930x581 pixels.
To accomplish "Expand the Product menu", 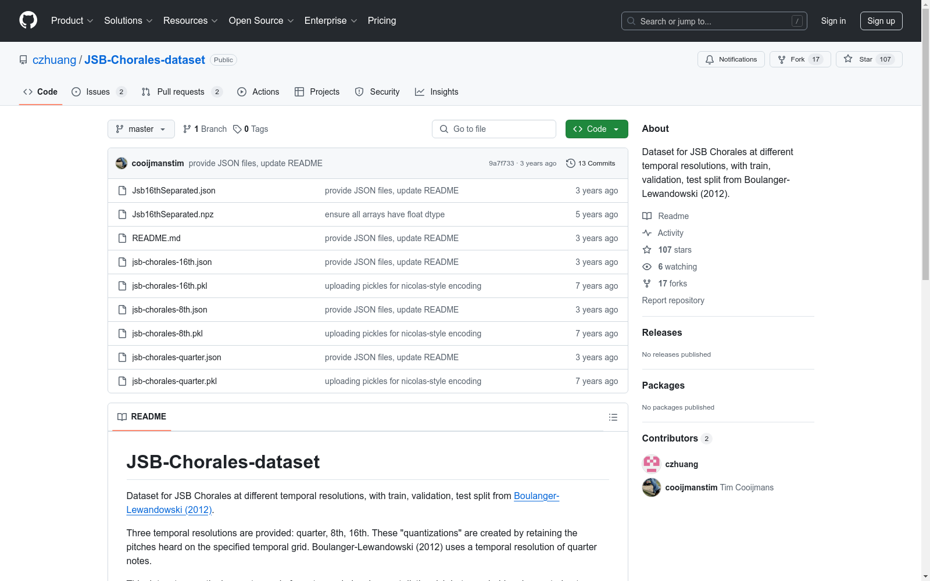I will tap(72, 21).
